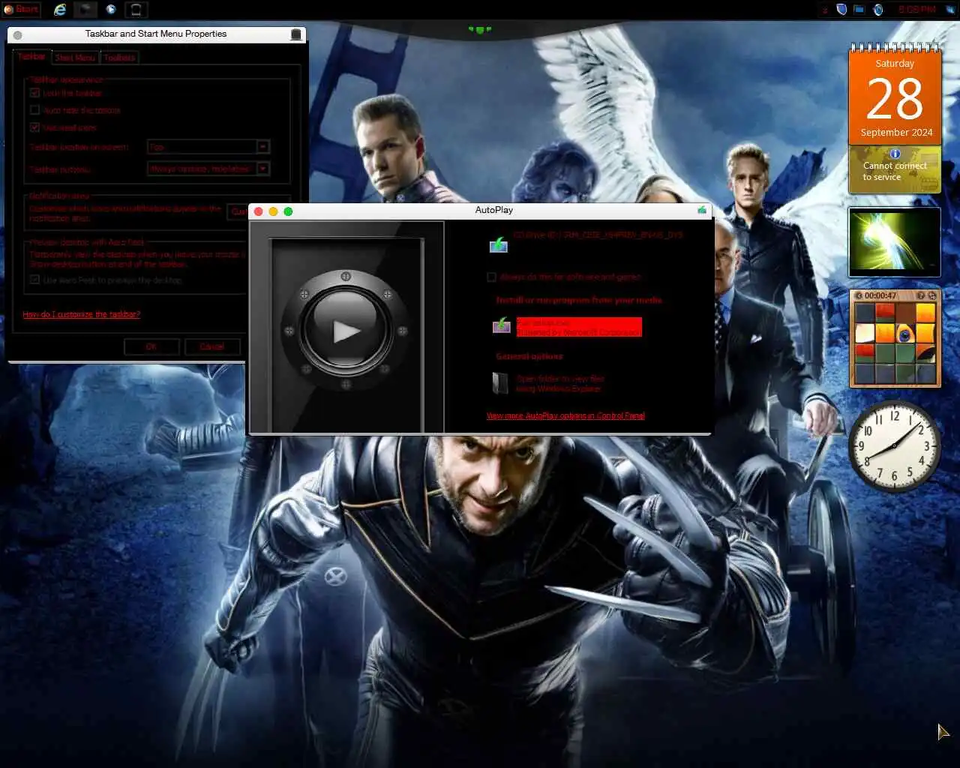
Task: Click the green icon in AutoPlay title bar
Action: click(702, 210)
